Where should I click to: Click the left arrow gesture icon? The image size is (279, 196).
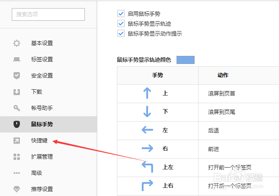147,130
